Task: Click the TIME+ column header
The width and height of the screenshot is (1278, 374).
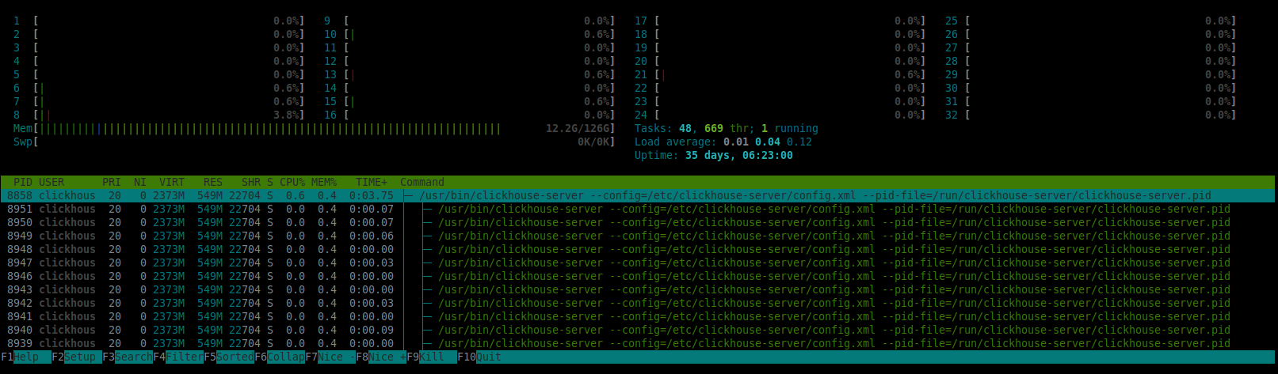Action: click(x=372, y=182)
